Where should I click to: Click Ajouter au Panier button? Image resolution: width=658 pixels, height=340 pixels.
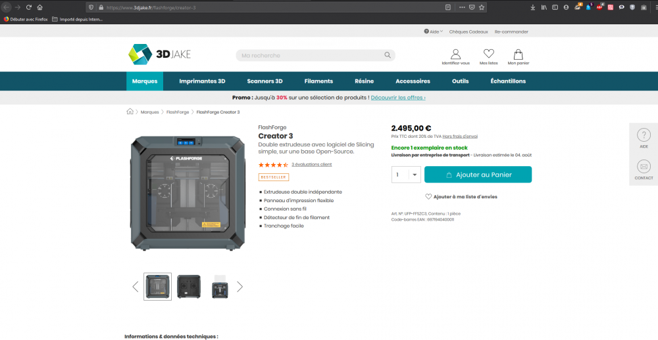point(478,175)
